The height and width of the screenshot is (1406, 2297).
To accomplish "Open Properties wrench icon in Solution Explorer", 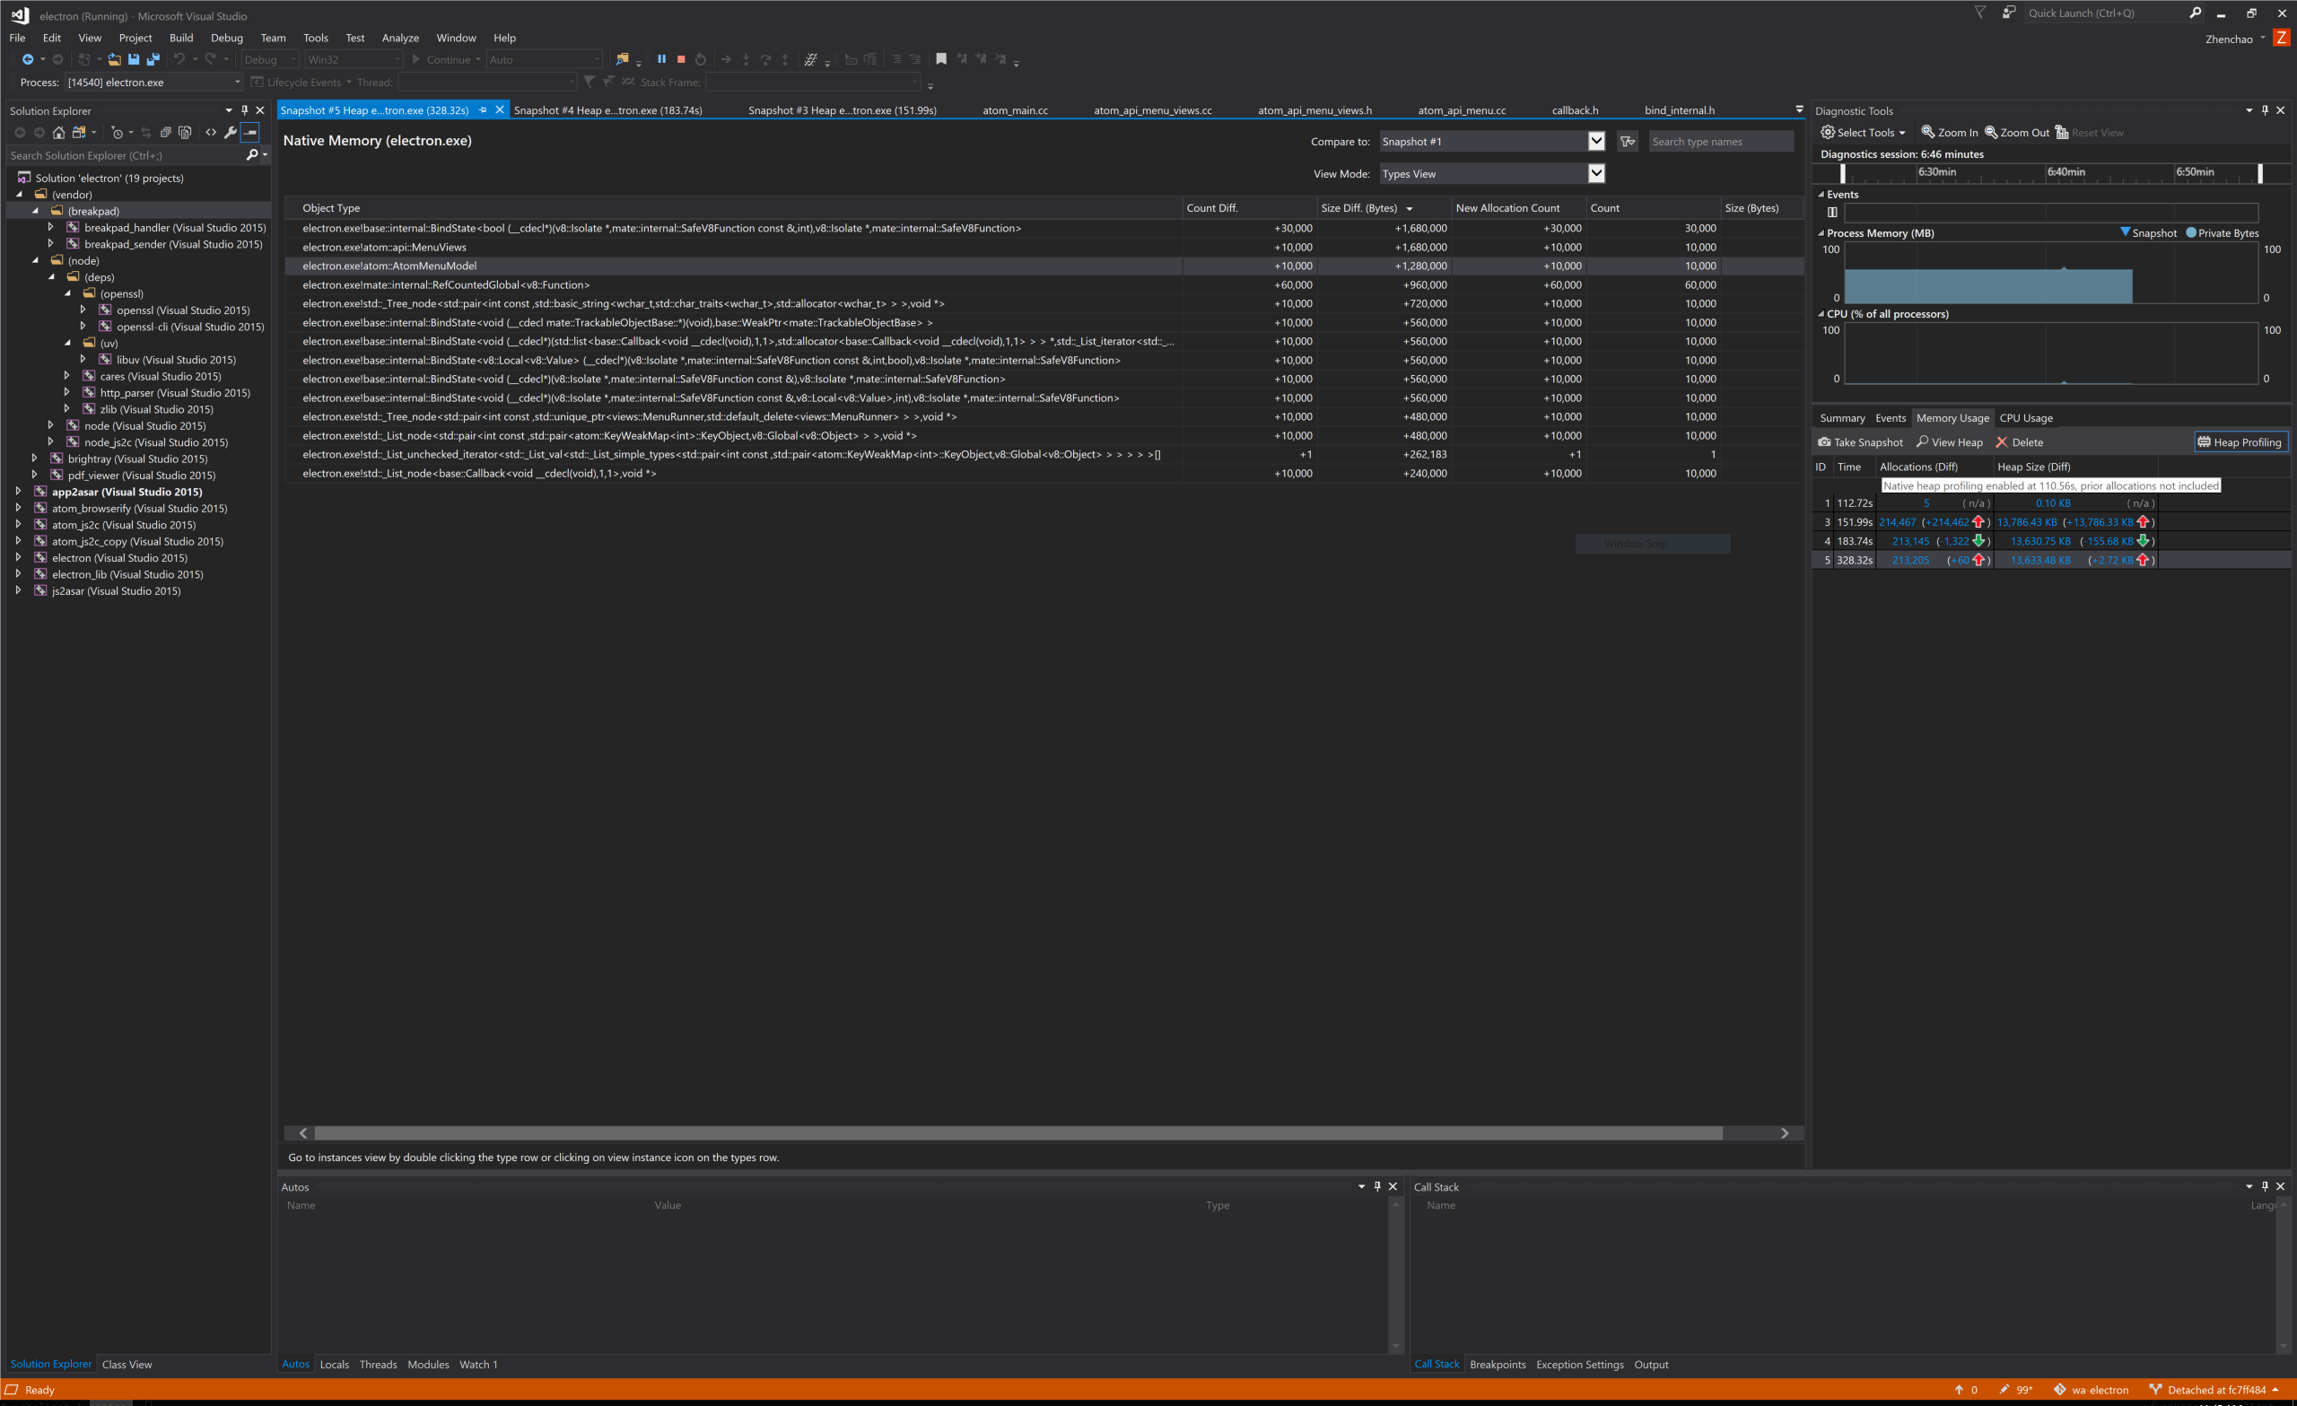I will tap(231, 133).
